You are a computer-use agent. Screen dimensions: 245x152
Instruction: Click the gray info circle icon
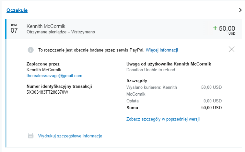point(30,50)
